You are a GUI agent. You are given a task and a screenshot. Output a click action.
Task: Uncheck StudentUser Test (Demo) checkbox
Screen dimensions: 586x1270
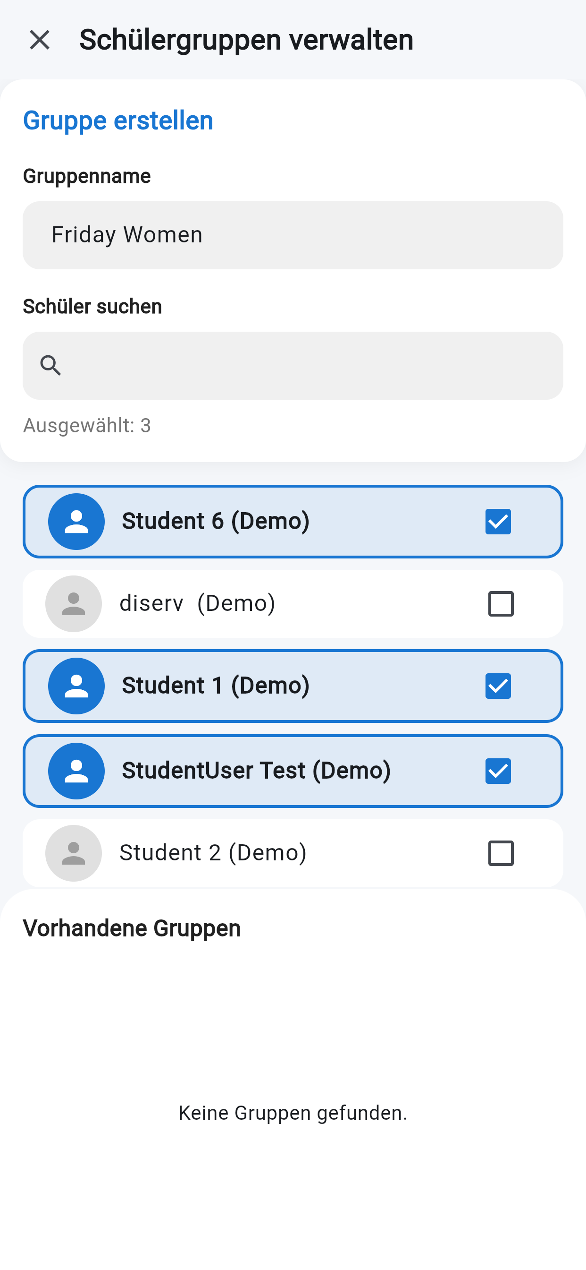(x=498, y=771)
